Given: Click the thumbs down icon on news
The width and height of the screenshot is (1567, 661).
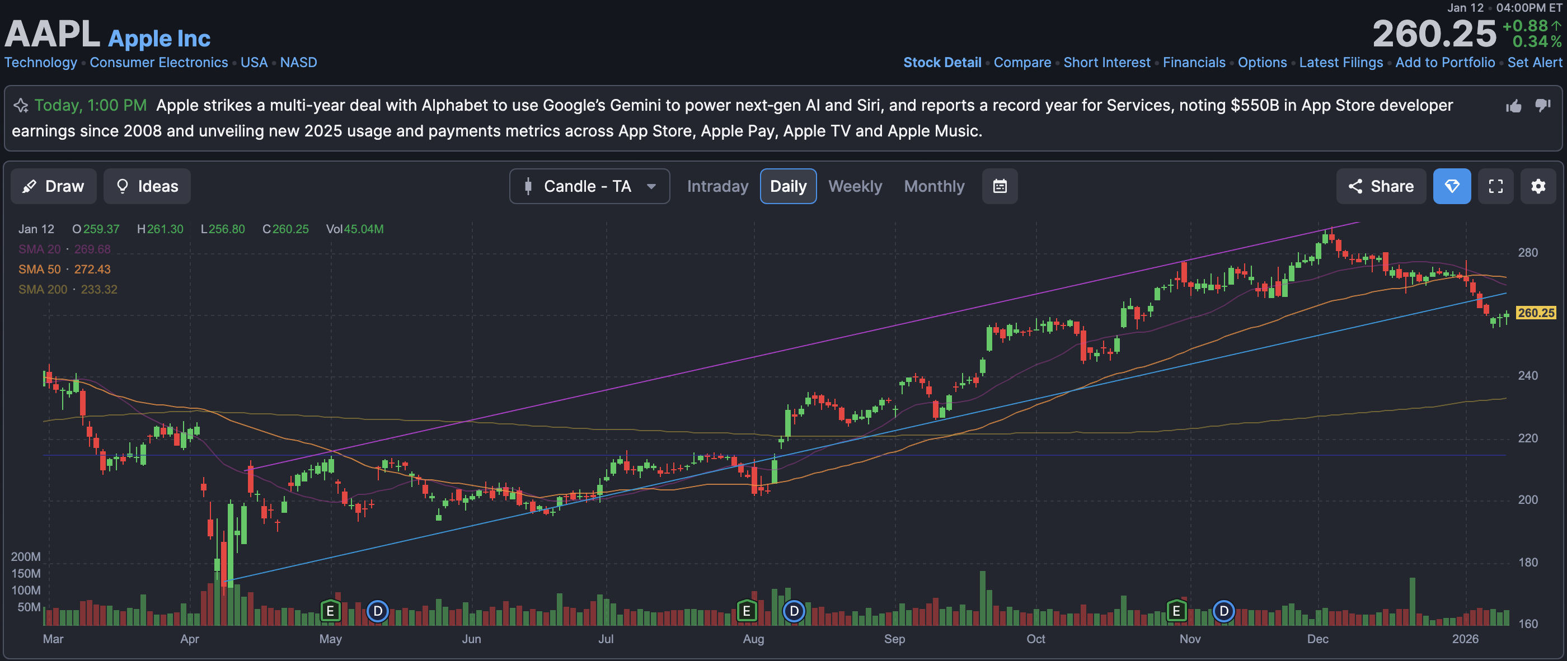Looking at the screenshot, I should tap(1543, 105).
